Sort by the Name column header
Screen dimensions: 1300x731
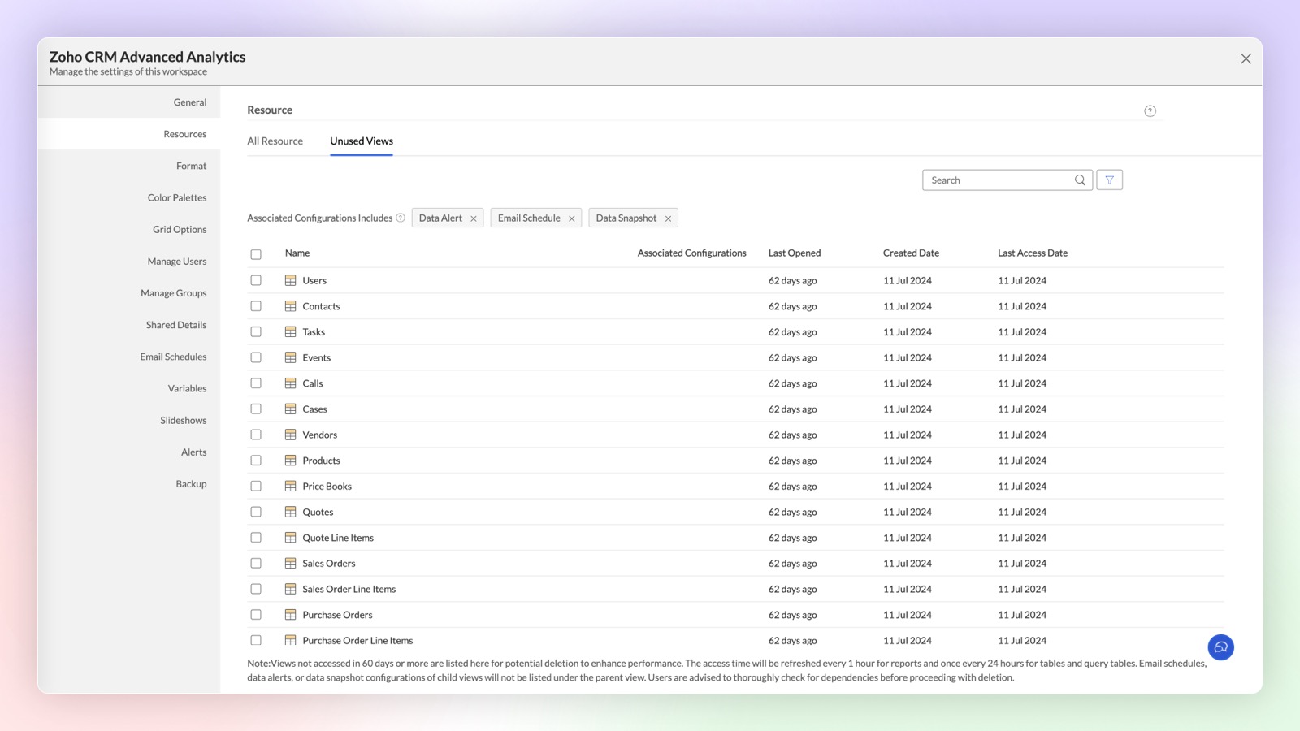[297, 253]
